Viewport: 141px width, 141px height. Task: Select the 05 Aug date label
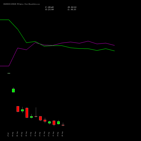pos(13,134)
